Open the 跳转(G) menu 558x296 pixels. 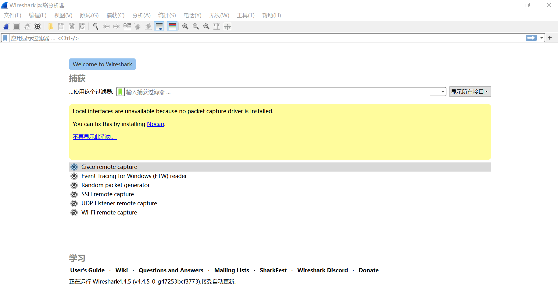coord(89,16)
